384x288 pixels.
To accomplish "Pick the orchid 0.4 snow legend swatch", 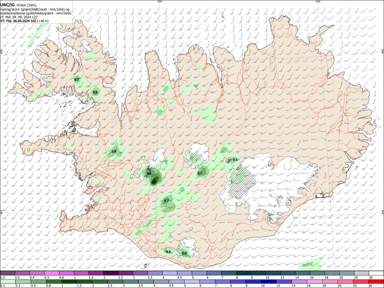I will [x=37, y=273].
